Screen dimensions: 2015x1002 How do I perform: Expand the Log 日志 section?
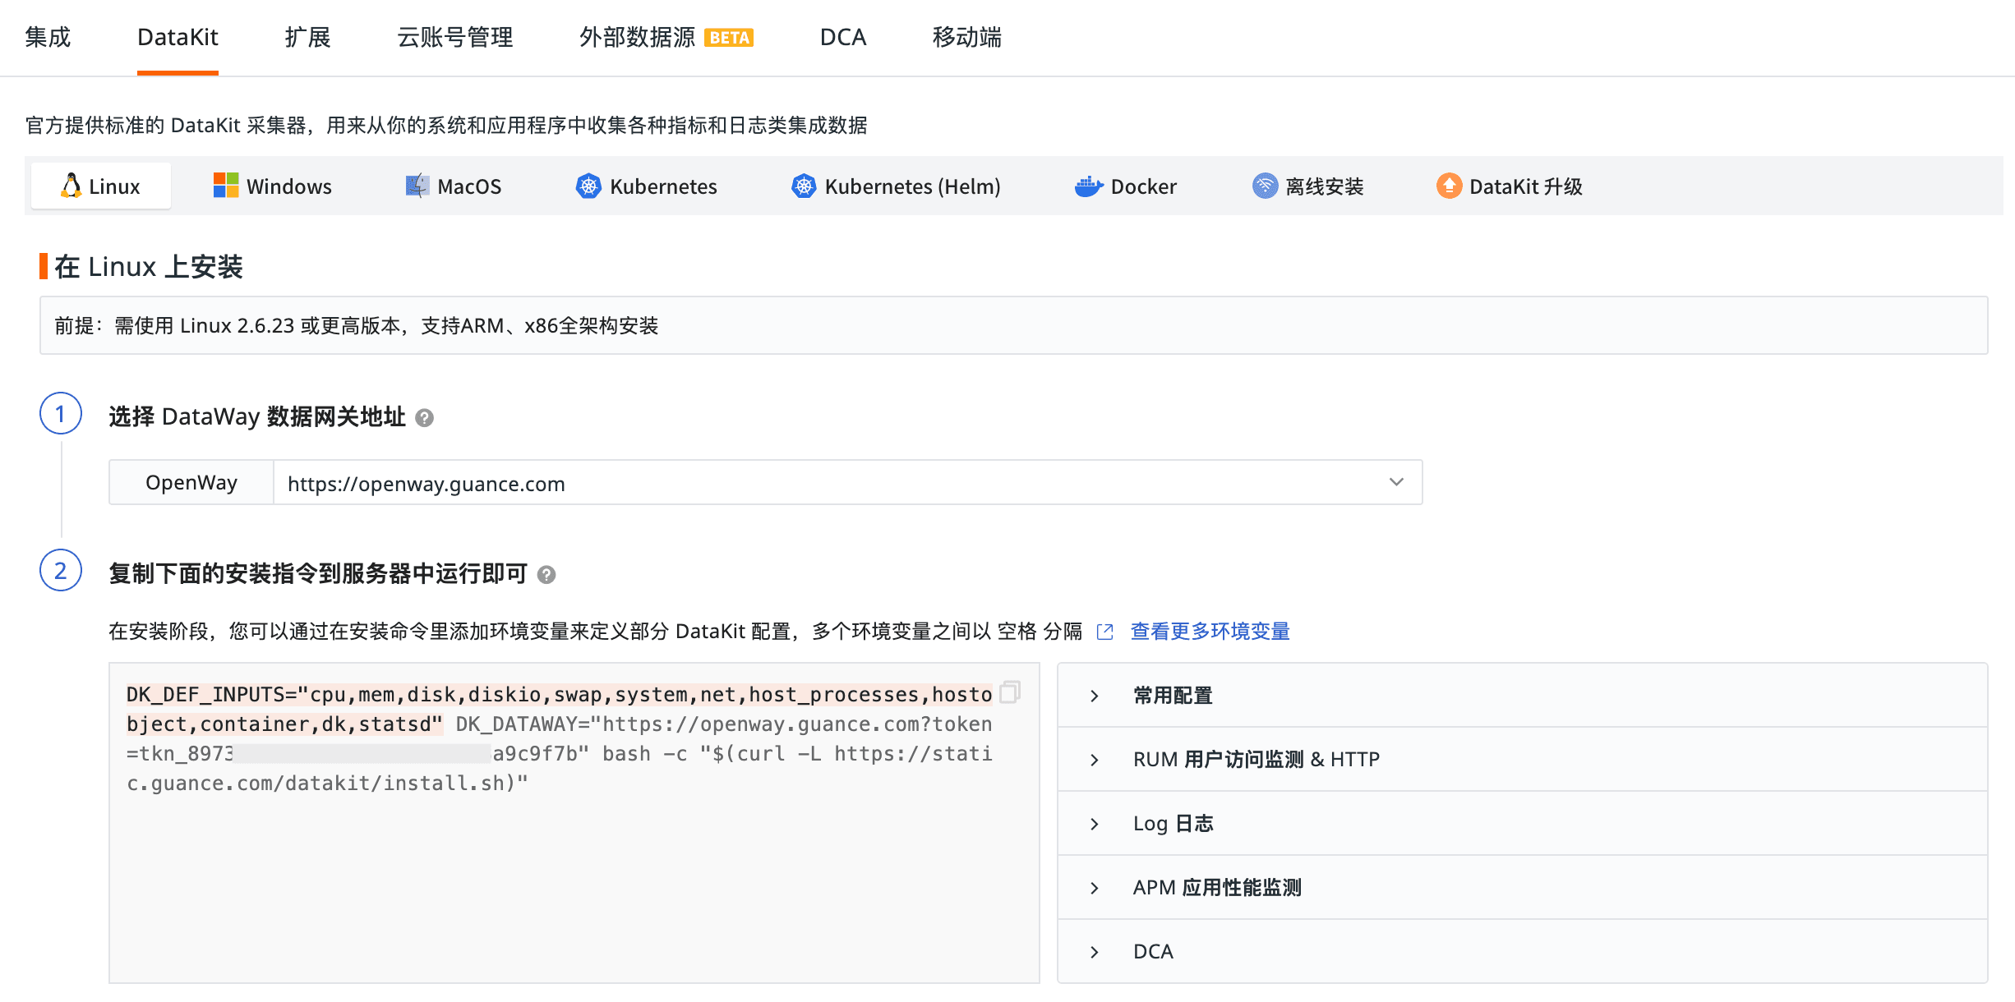point(1172,824)
